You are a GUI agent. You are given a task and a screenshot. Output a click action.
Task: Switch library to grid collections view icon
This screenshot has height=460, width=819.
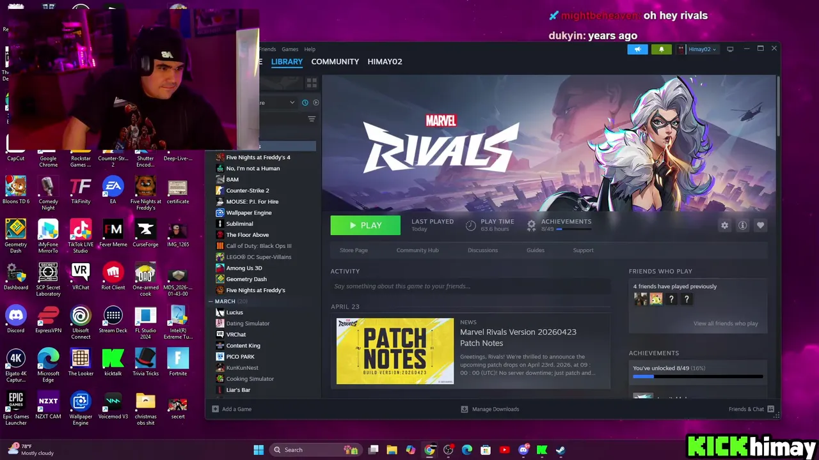[x=312, y=83]
